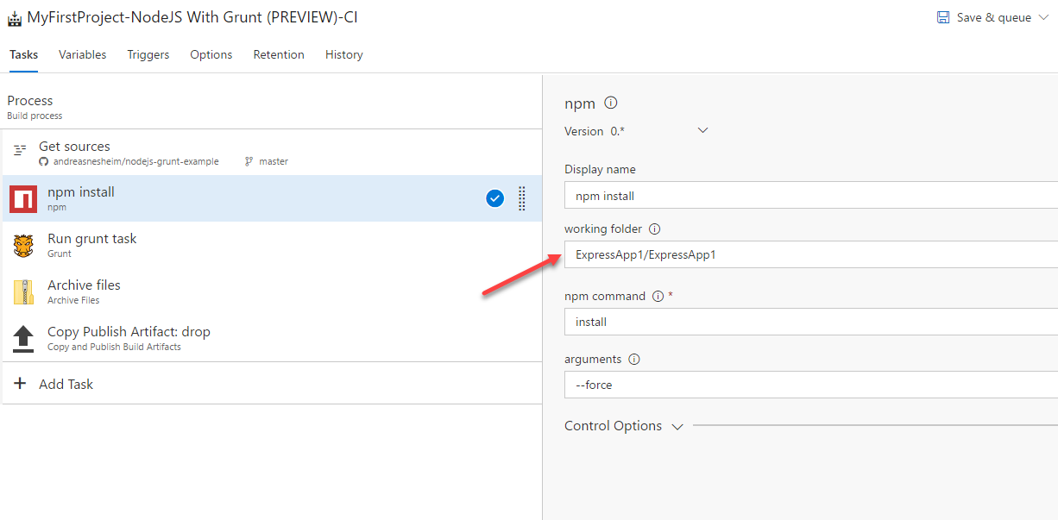Select the Get sources step
The width and height of the screenshot is (1058, 520).
(x=272, y=153)
